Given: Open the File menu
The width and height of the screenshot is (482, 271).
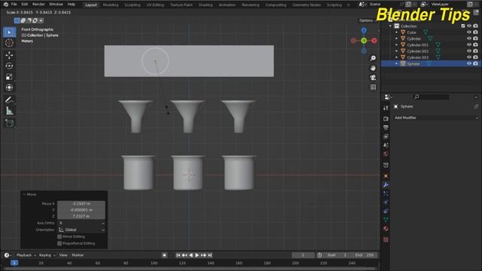Looking at the screenshot, I should click(x=14, y=5).
